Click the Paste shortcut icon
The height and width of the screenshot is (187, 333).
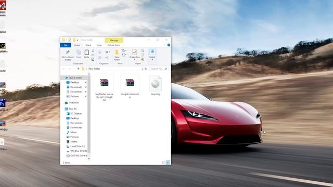tap(93, 59)
